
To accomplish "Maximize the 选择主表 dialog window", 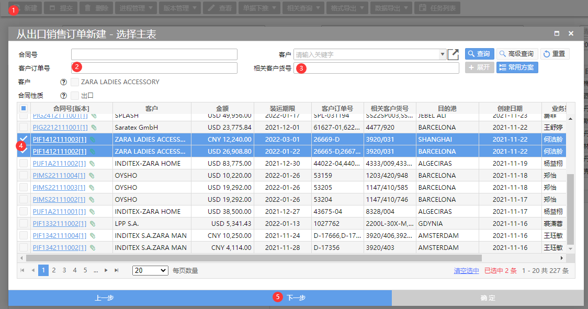I will tap(557, 33).
